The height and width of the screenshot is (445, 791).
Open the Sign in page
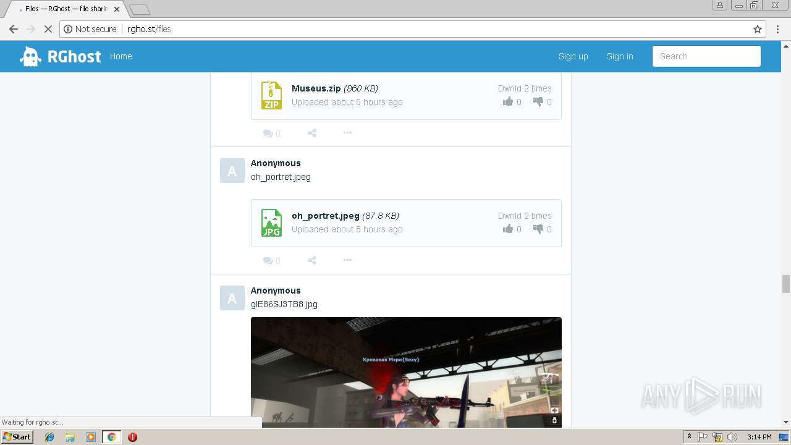tap(620, 56)
